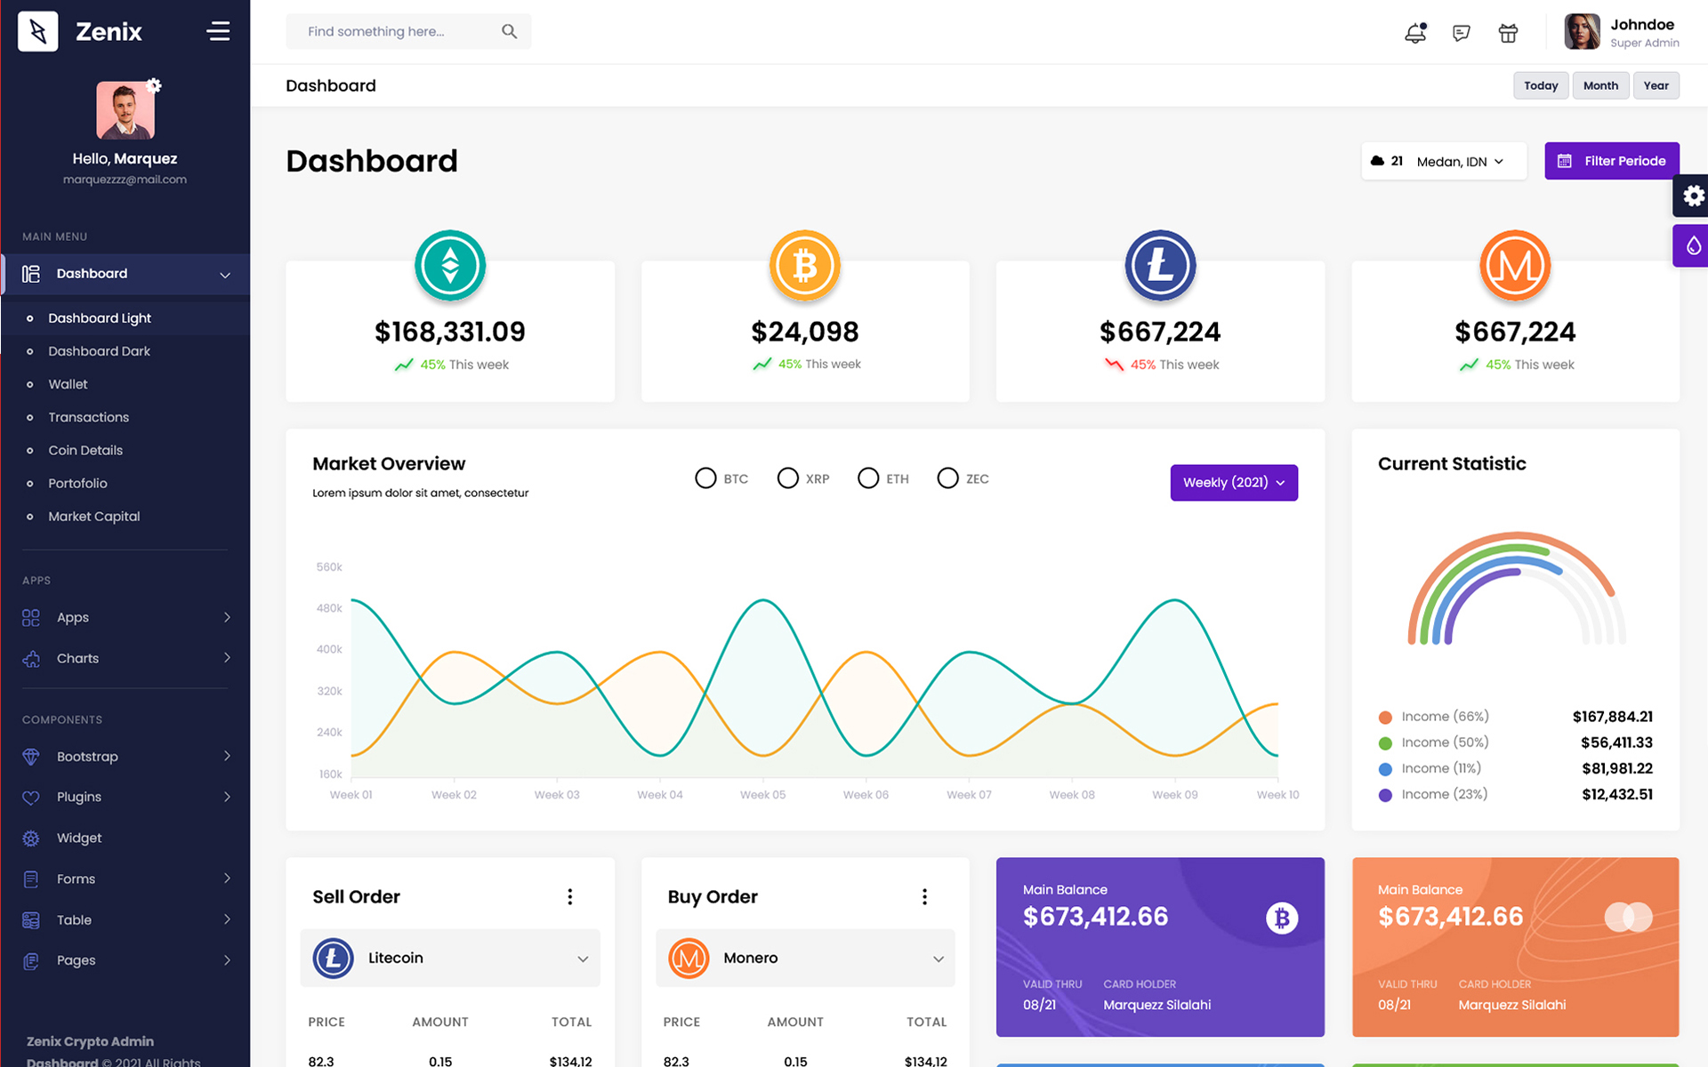Select the BTC radio button
This screenshot has width=1708, height=1067.
pyautogui.click(x=705, y=478)
